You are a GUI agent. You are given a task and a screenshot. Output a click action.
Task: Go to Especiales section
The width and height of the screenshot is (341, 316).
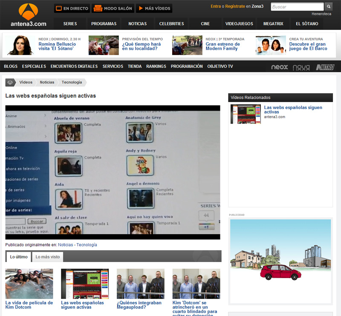tap(34, 66)
